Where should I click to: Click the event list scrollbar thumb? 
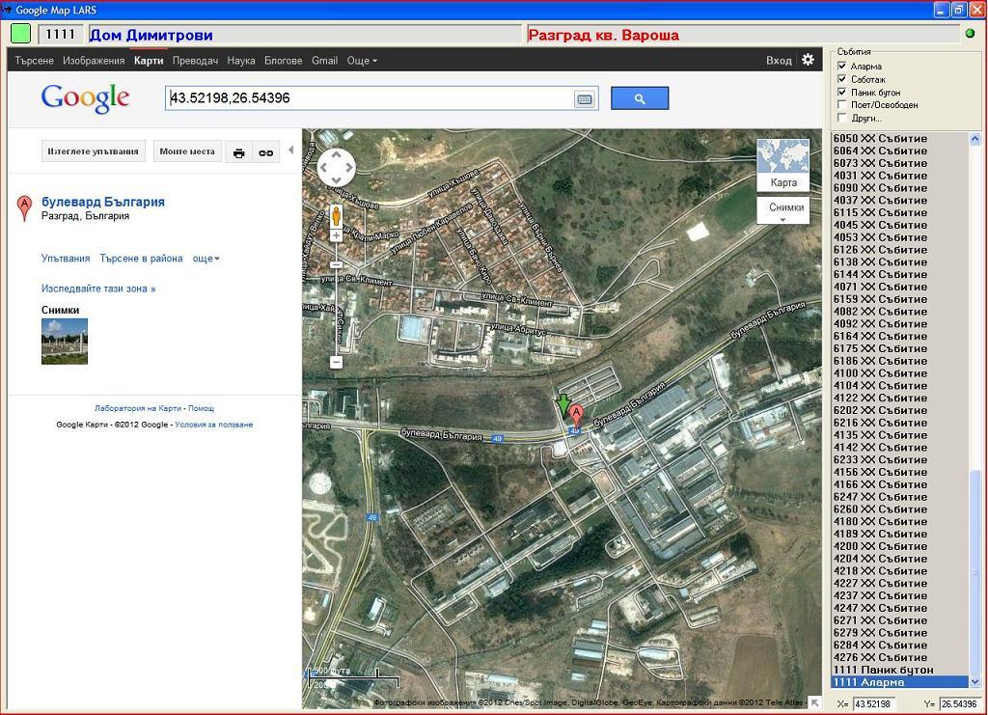click(x=974, y=572)
